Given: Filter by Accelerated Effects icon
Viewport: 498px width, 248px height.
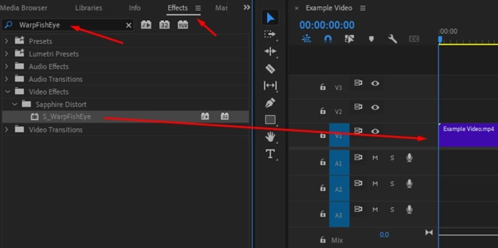Looking at the screenshot, I should click(146, 25).
